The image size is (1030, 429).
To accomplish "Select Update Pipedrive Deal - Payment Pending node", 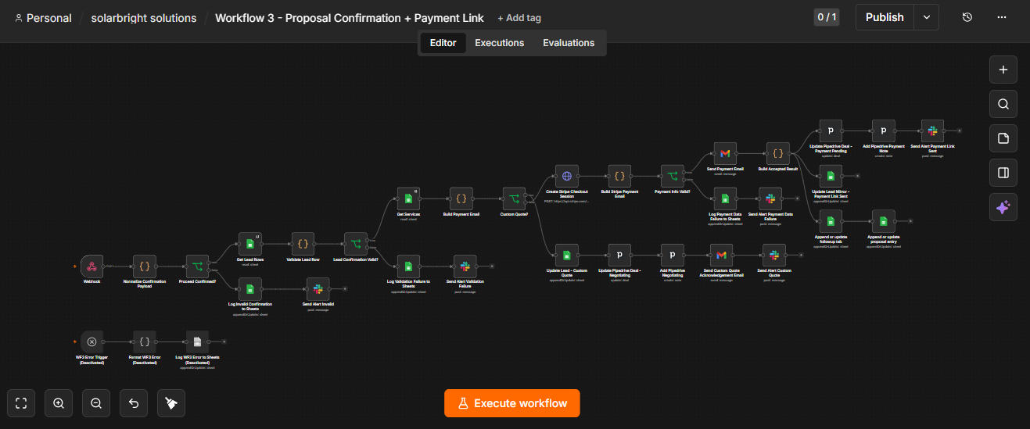I will [x=831, y=130].
